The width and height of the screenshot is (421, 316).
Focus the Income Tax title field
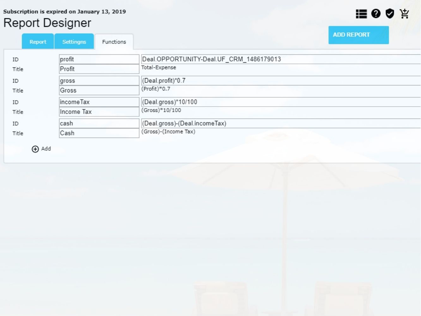click(99, 112)
